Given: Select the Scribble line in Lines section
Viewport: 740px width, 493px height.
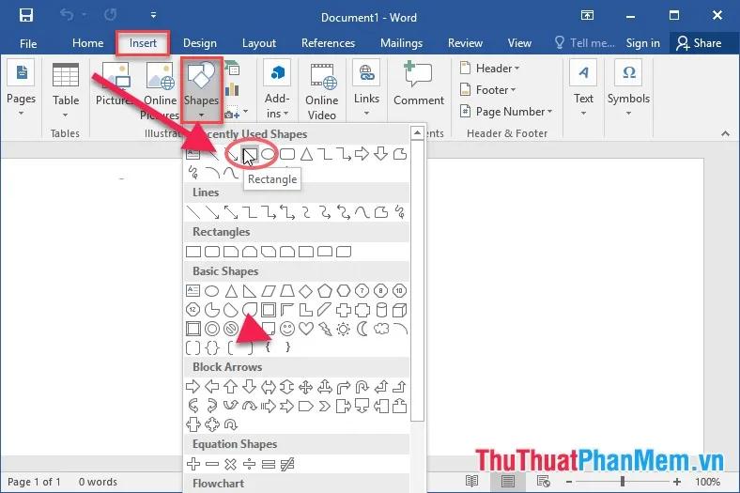Looking at the screenshot, I should pyautogui.click(x=400, y=212).
